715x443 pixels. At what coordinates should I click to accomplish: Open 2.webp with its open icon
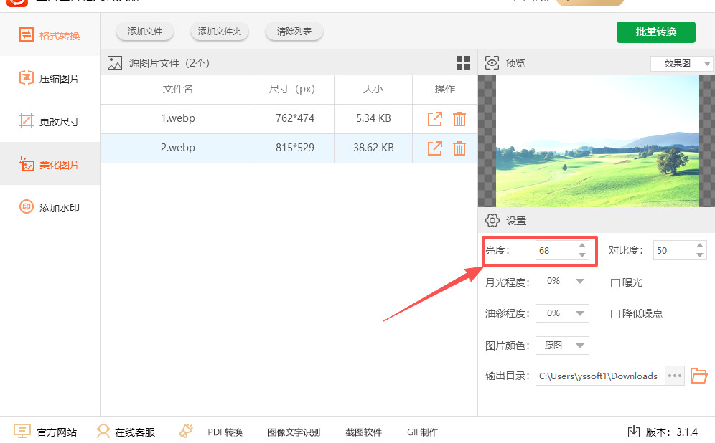pos(434,148)
